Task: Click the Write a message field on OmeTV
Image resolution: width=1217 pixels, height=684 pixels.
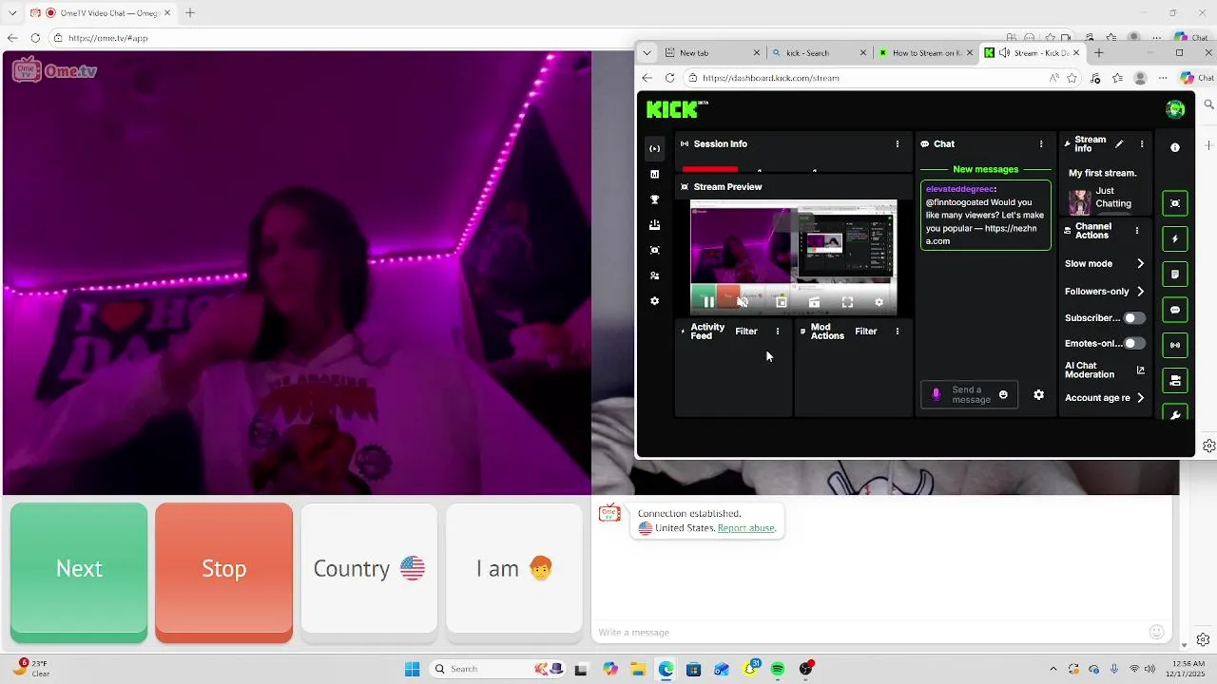Action: [x=870, y=633]
